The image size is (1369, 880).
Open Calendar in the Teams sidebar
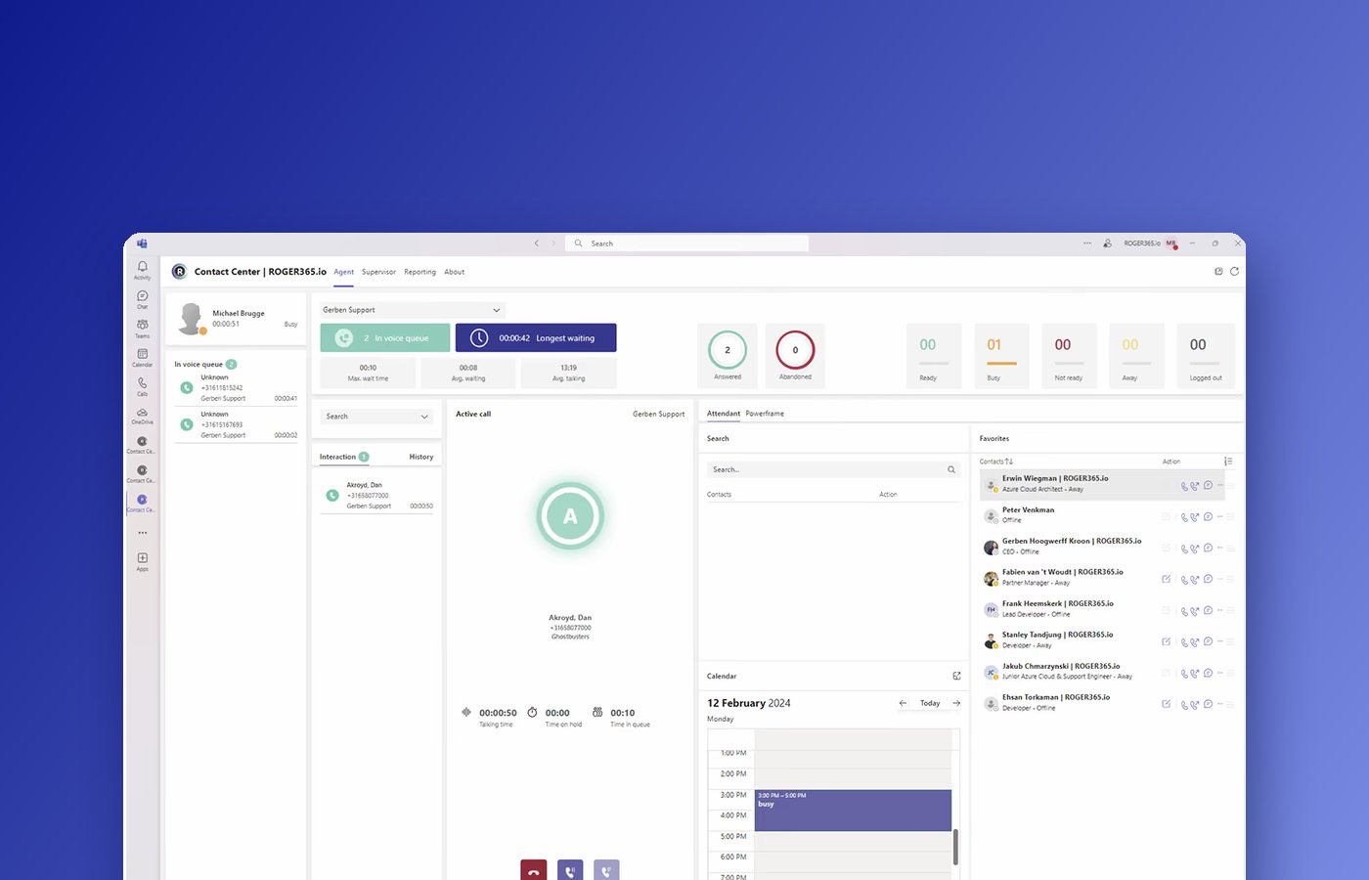tap(142, 358)
